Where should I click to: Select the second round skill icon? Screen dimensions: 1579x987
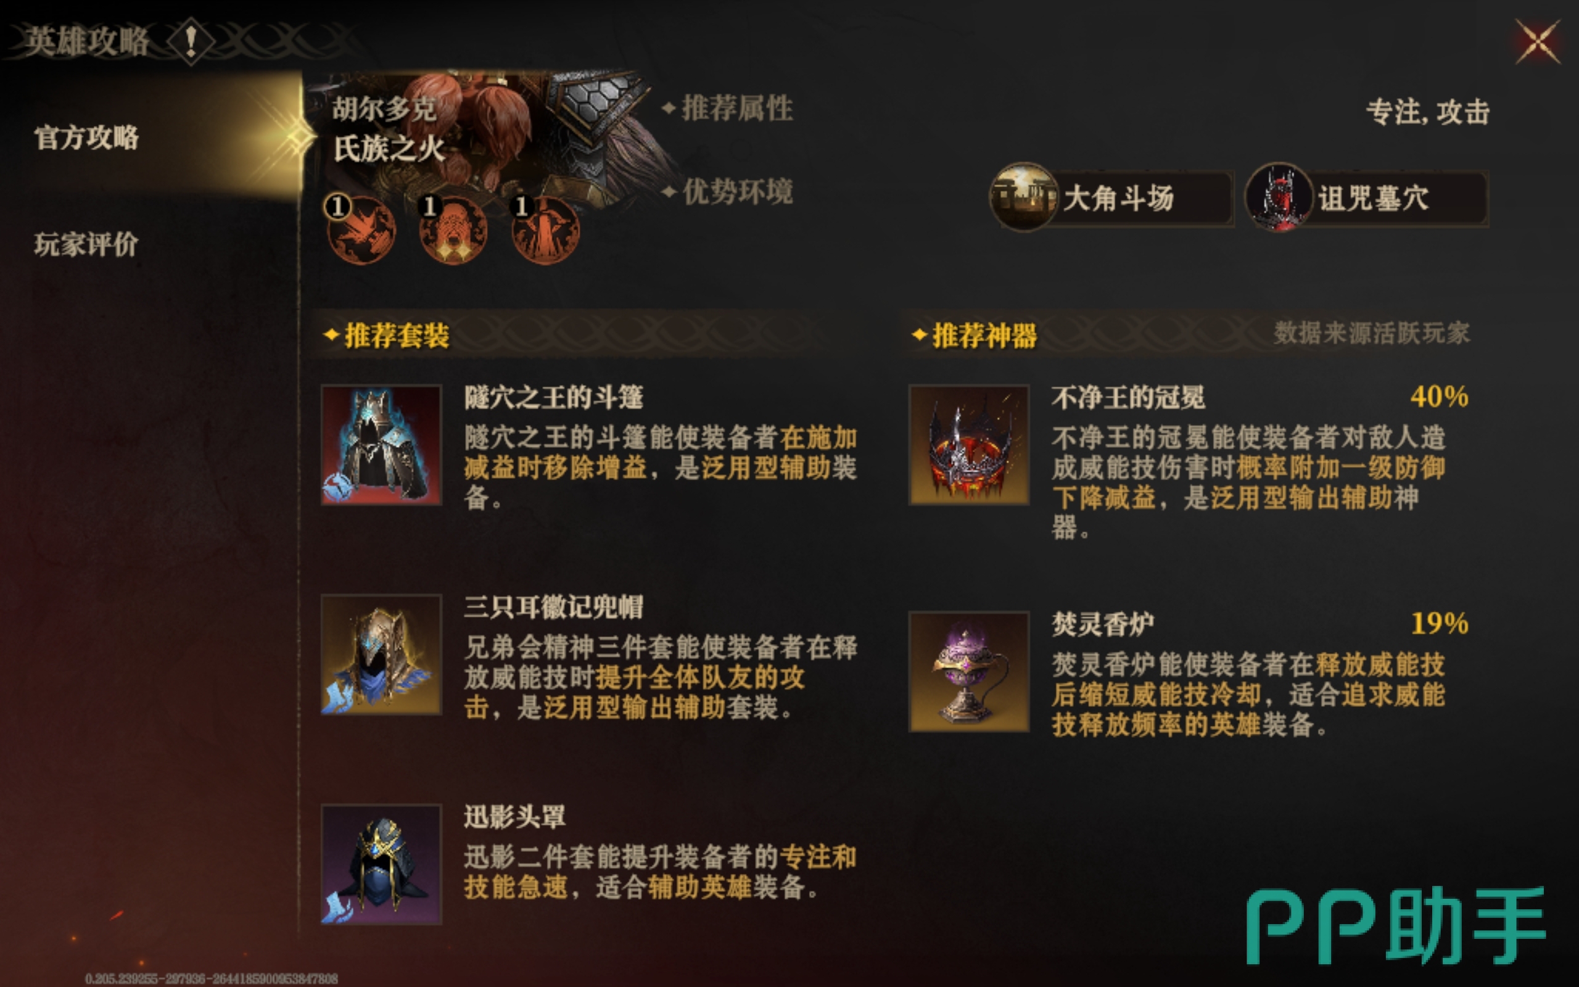452,229
